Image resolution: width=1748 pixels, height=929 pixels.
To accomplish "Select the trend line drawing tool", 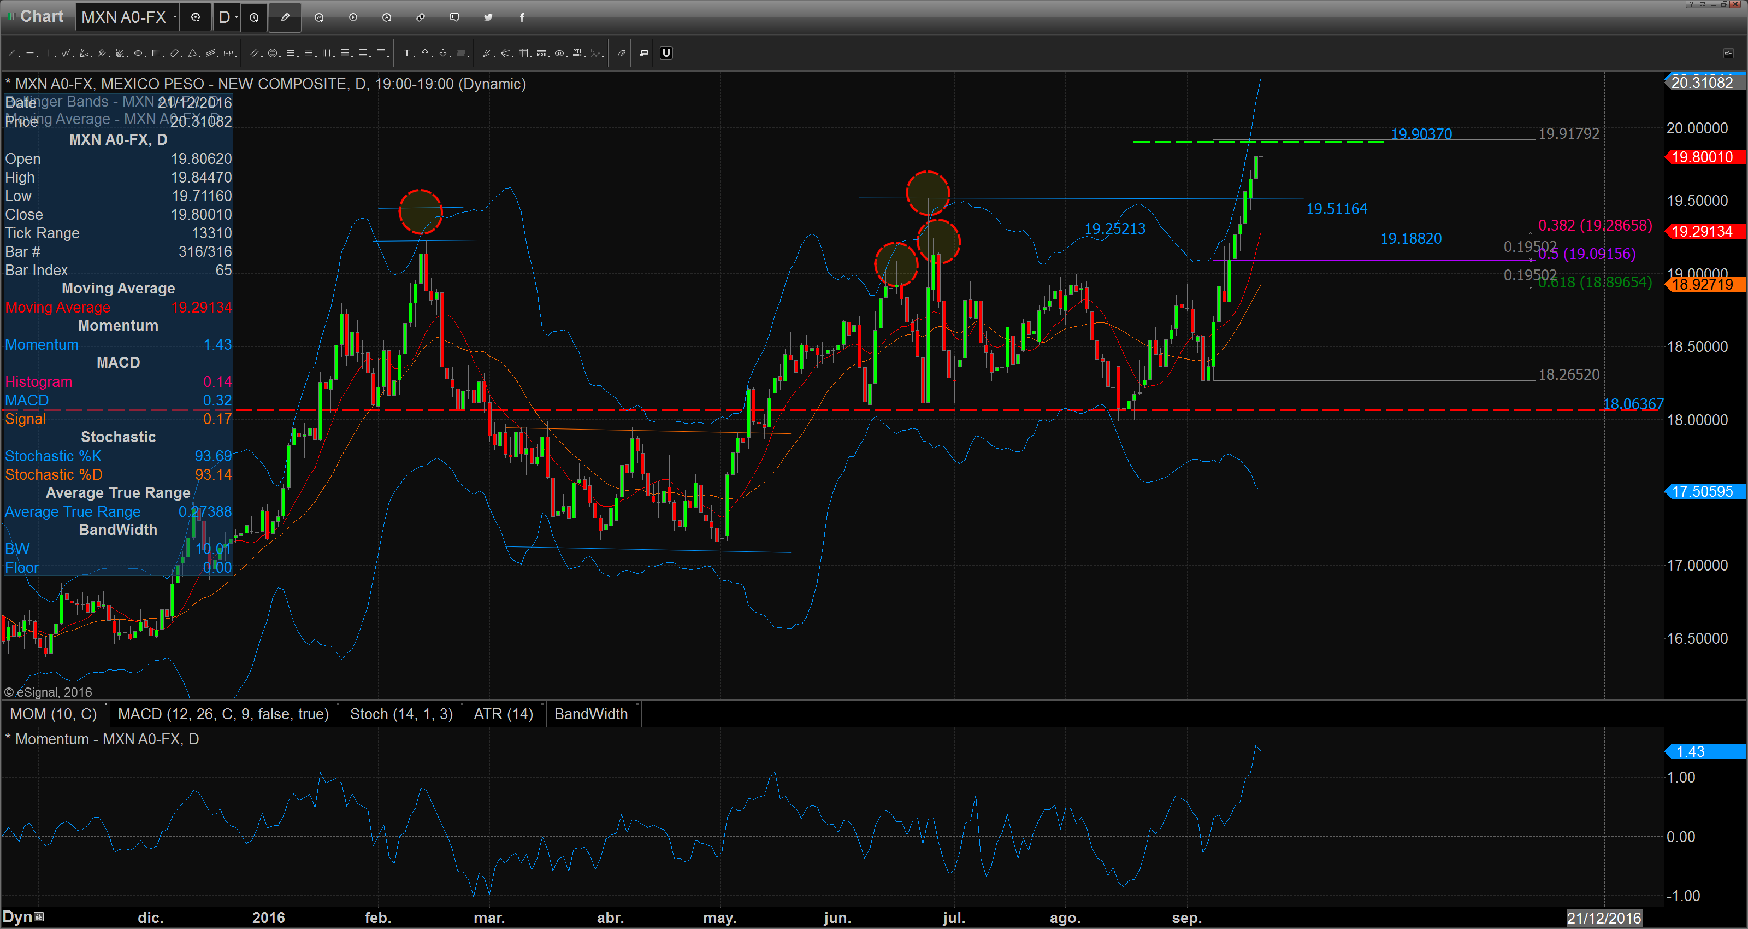I will point(11,53).
